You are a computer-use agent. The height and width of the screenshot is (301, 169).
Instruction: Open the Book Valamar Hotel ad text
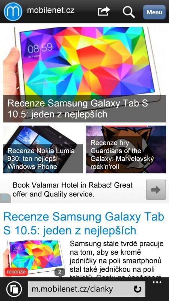coord(72,190)
